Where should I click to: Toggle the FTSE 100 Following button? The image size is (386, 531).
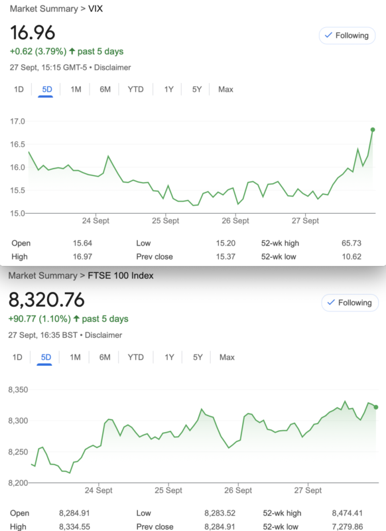click(x=350, y=303)
